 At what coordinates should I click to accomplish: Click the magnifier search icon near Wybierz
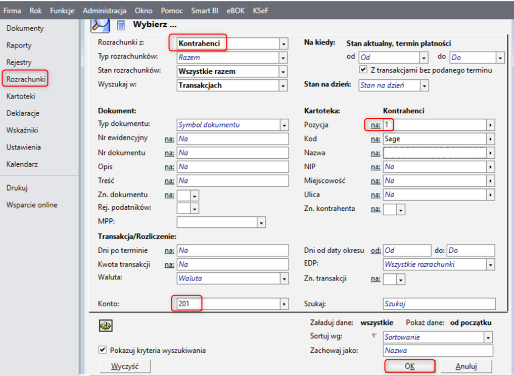(x=100, y=25)
